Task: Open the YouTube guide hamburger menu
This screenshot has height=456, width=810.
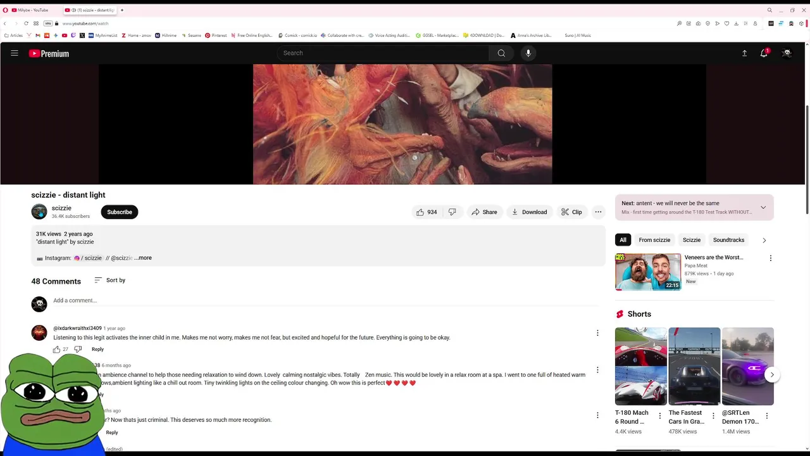Action: pos(15,53)
